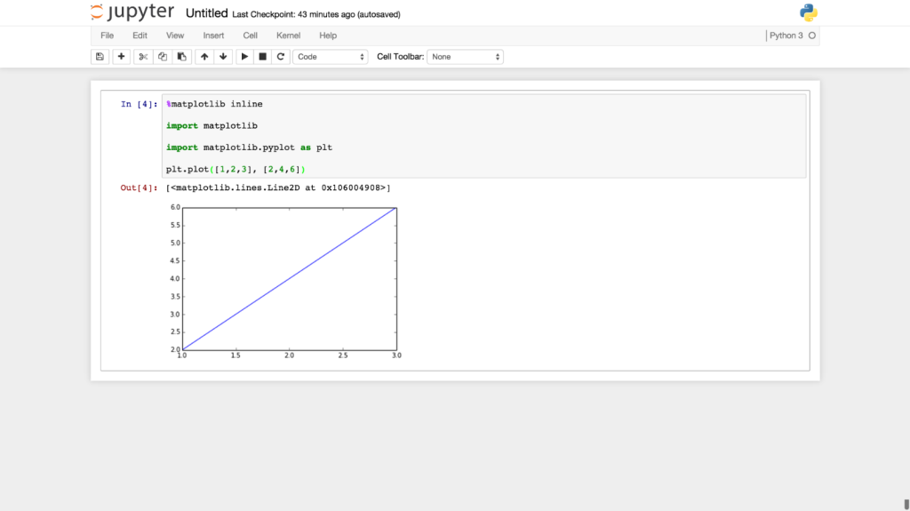
Task: Click the Cell Toolbar: label
Action: [x=401, y=57]
